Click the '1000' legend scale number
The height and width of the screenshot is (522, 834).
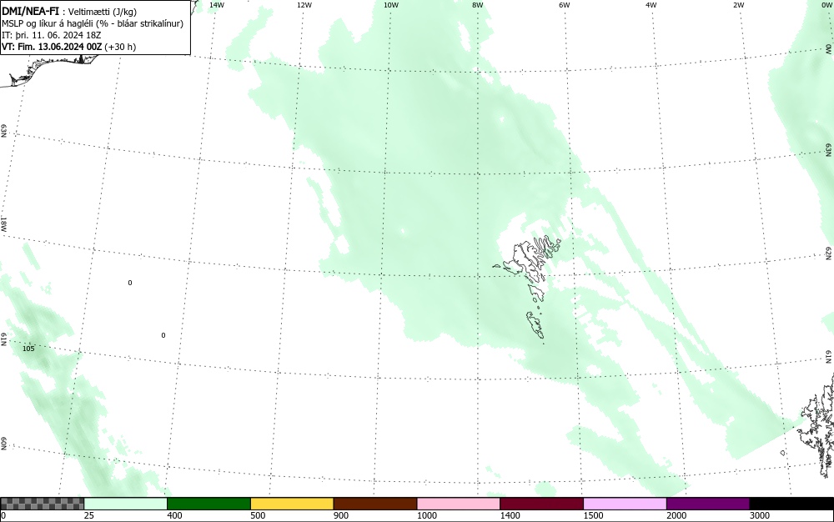tap(426, 515)
